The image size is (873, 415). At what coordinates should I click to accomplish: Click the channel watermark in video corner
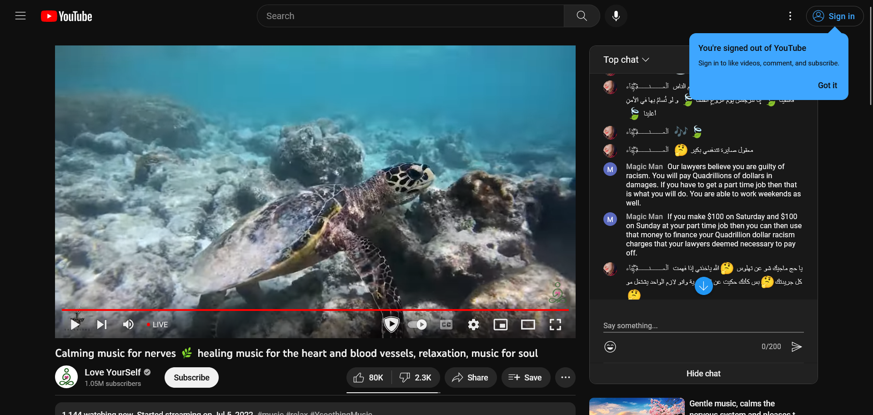click(x=557, y=293)
